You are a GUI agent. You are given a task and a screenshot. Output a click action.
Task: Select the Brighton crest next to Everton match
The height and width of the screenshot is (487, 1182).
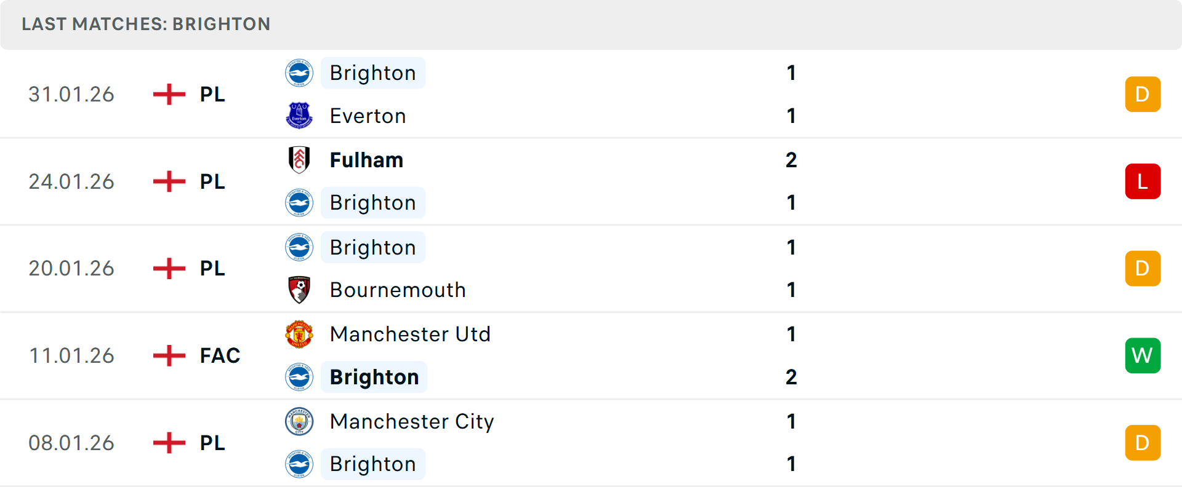tap(299, 73)
